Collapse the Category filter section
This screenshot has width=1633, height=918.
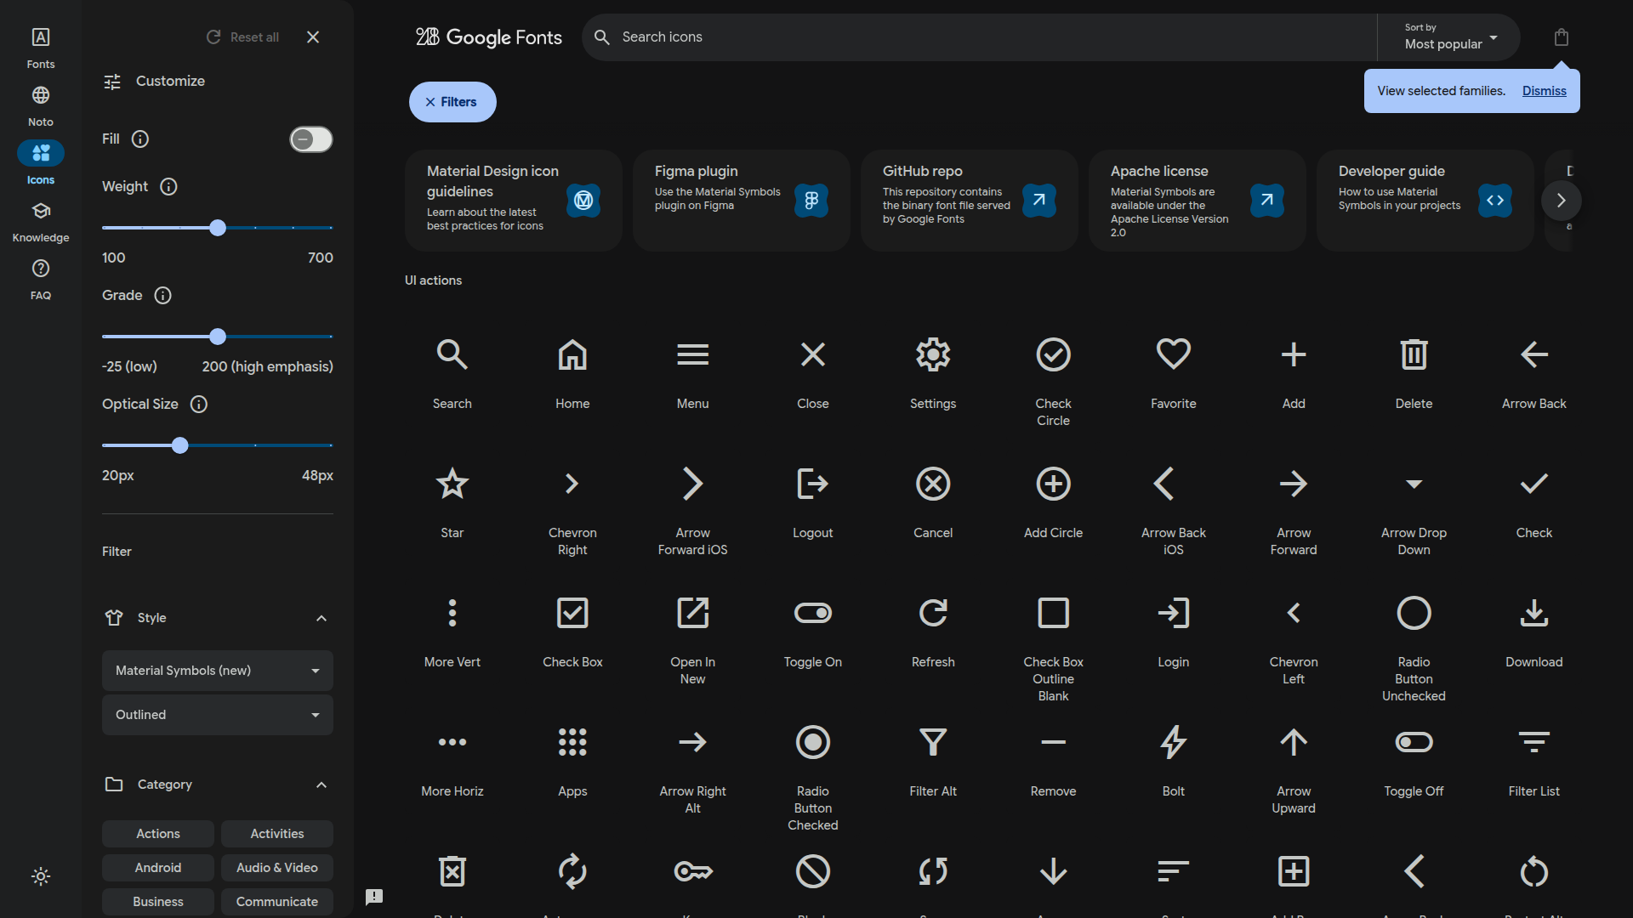tap(321, 785)
